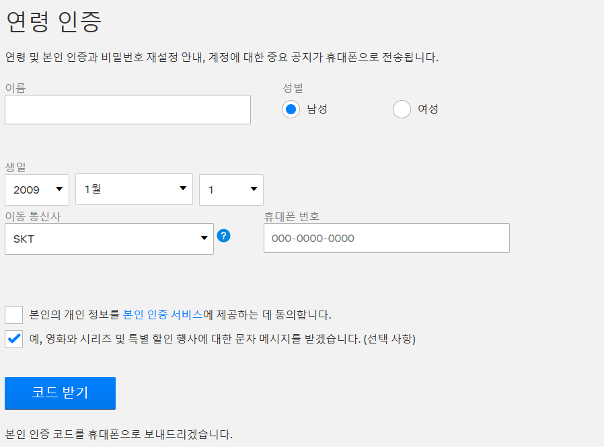Focus the 휴대폰 번호 input field
Screen dimensions: 604x447
387,238
